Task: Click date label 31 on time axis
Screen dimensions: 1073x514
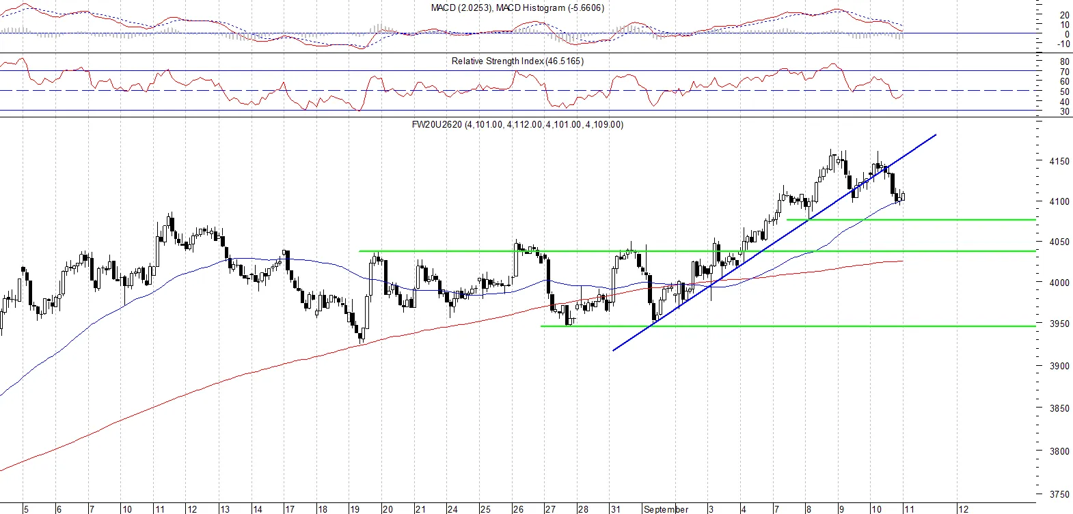Action: pos(616,509)
